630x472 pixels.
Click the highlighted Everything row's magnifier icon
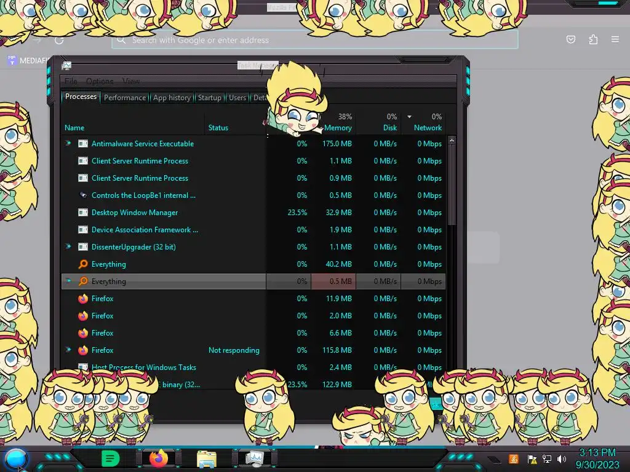(x=83, y=281)
